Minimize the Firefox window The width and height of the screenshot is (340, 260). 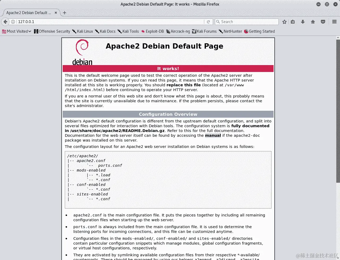pos(318,4)
